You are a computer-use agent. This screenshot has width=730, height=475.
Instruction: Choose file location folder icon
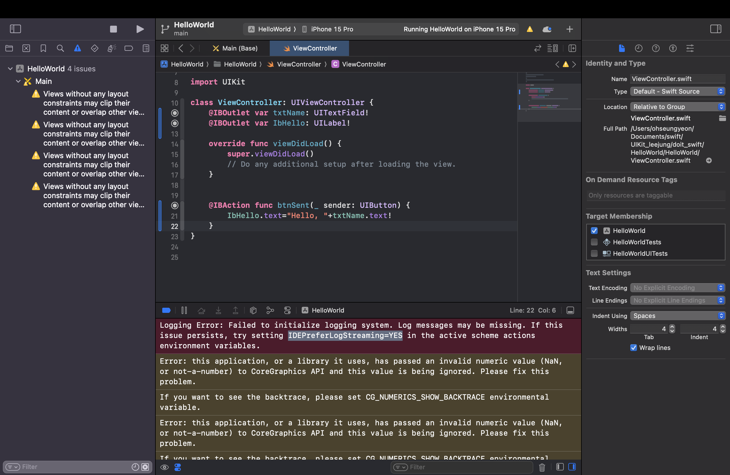coord(722,118)
